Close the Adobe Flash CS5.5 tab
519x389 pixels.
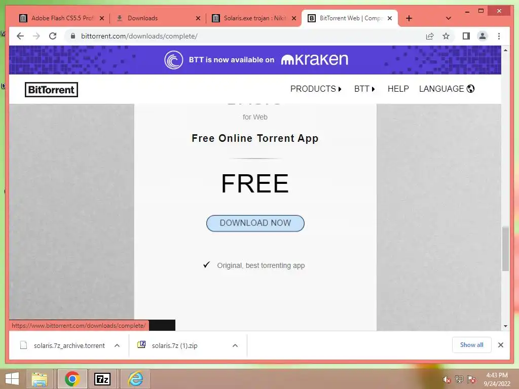(102, 19)
